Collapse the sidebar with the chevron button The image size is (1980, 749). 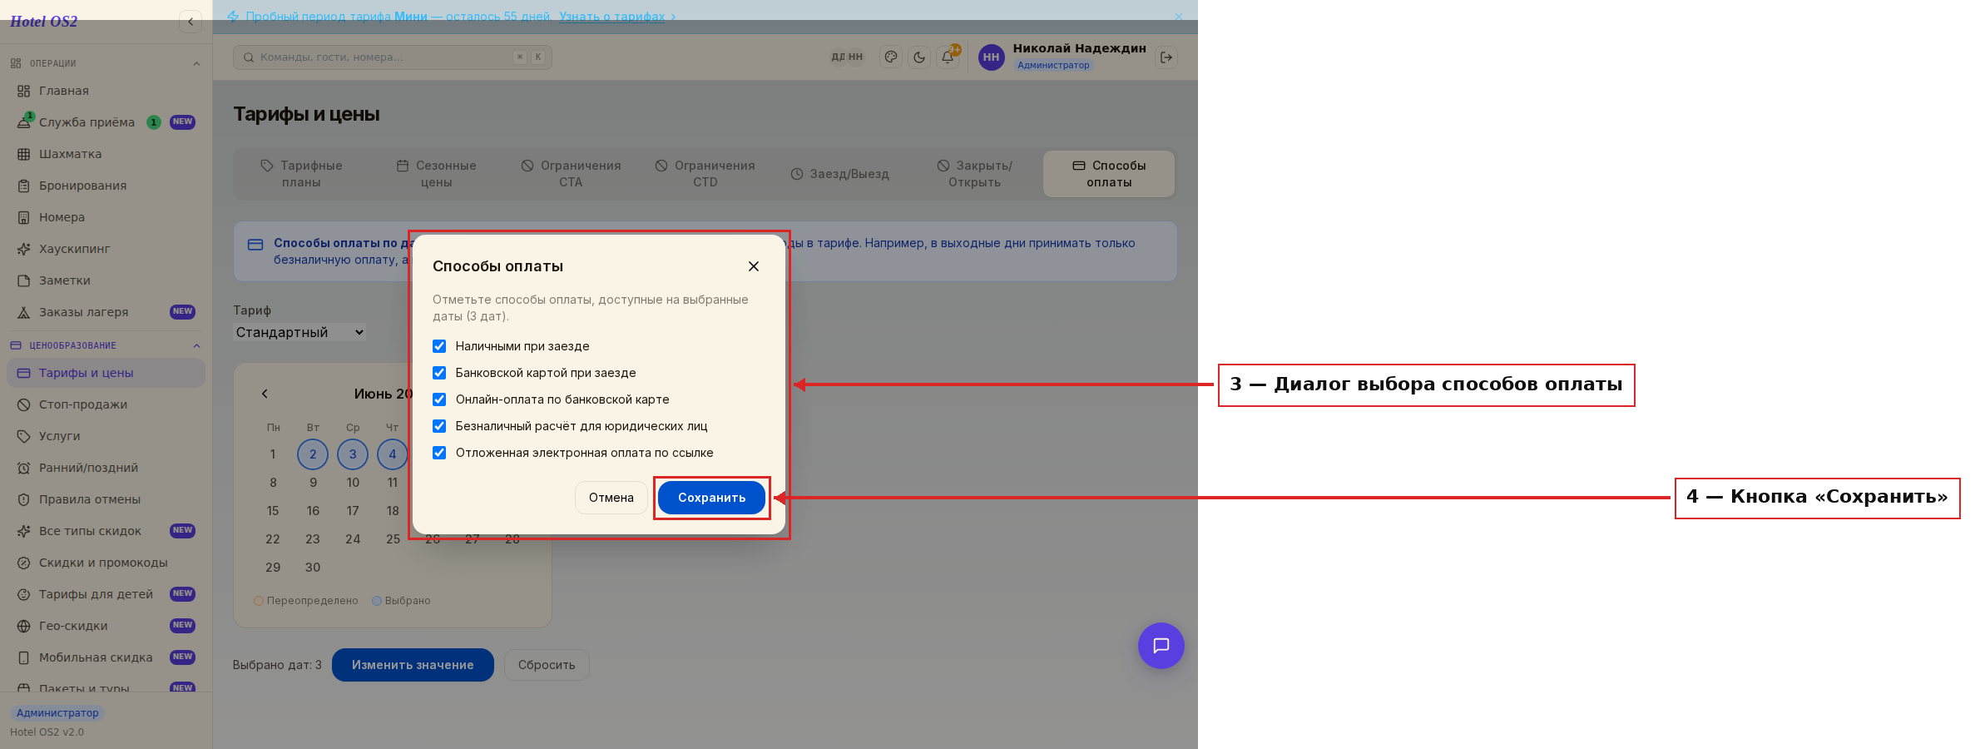click(x=190, y=22)
